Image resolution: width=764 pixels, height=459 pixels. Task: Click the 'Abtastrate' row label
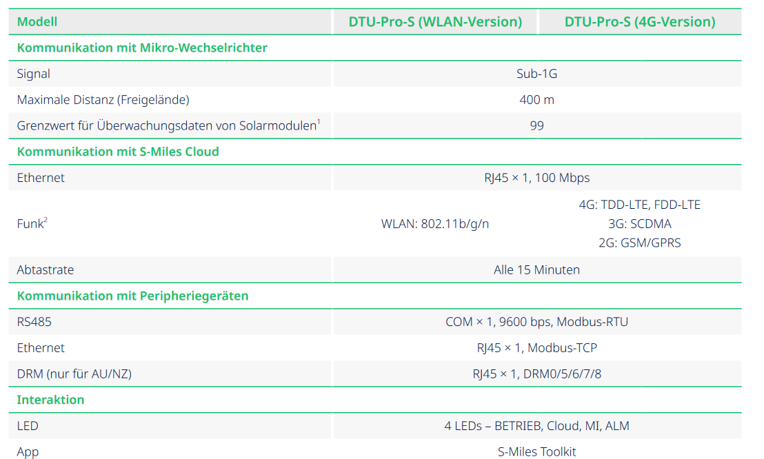(x=46, y=270)
